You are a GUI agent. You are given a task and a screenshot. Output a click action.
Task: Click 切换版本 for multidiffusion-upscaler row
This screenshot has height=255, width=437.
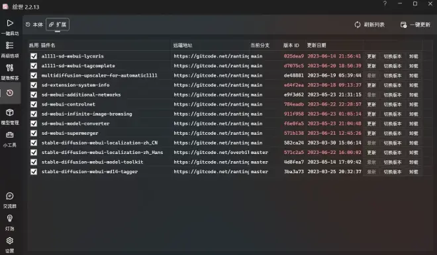[x=393, y=75]
